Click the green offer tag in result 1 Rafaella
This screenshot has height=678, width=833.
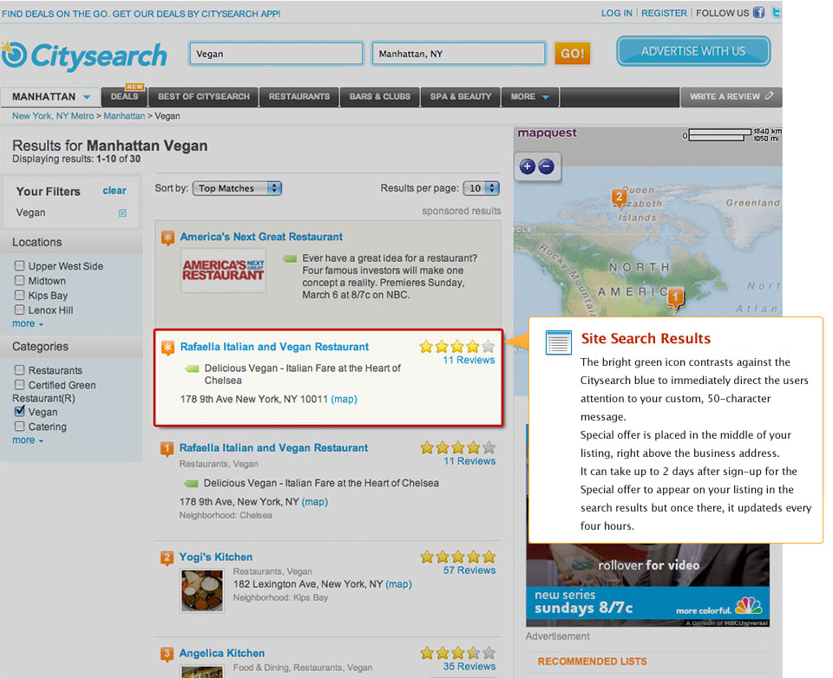click(x=191, y=483)
